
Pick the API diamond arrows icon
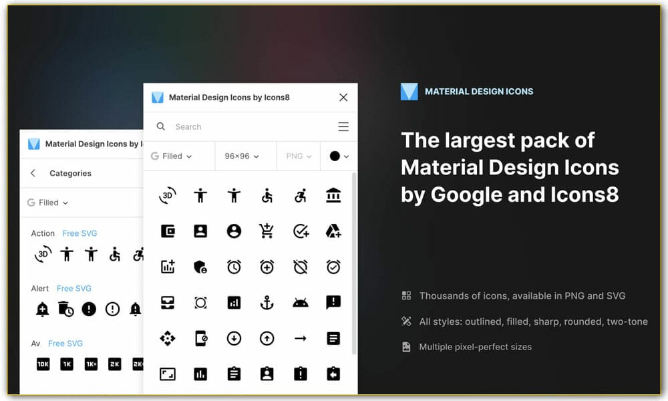tap(168, 338)
